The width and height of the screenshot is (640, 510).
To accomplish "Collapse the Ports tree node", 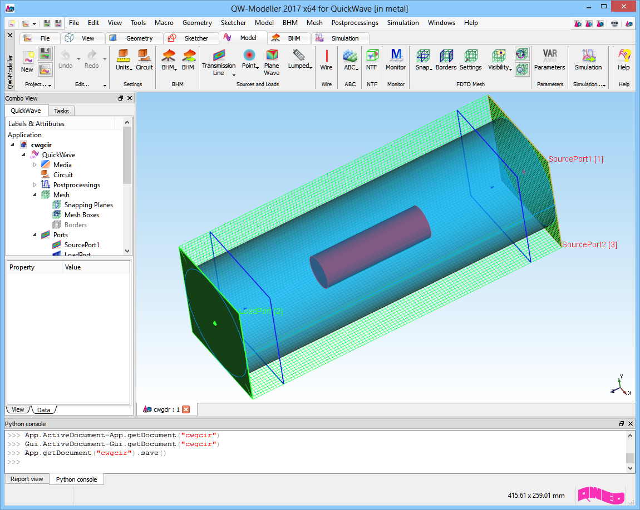I will (x=35, y=234).
